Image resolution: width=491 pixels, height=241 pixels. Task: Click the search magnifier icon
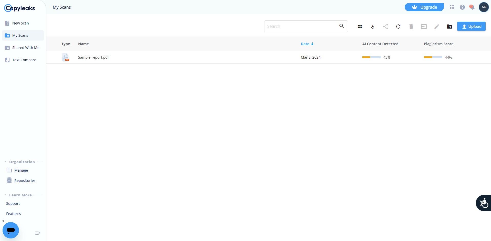point(342,26)
